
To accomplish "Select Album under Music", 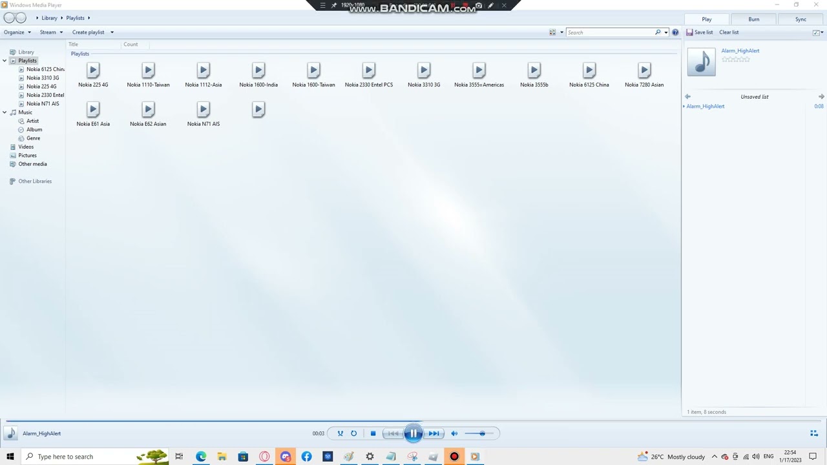I will tap(34, 129).
